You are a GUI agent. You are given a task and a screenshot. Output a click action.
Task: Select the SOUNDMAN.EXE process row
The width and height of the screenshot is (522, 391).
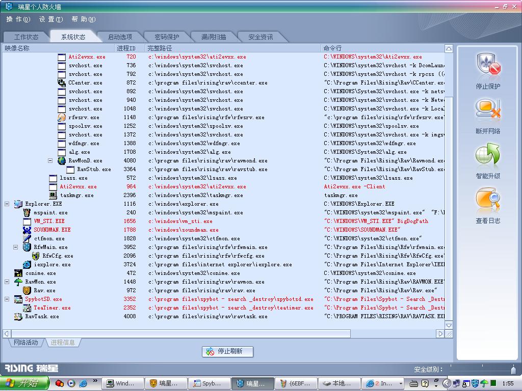tap(52, 230)
